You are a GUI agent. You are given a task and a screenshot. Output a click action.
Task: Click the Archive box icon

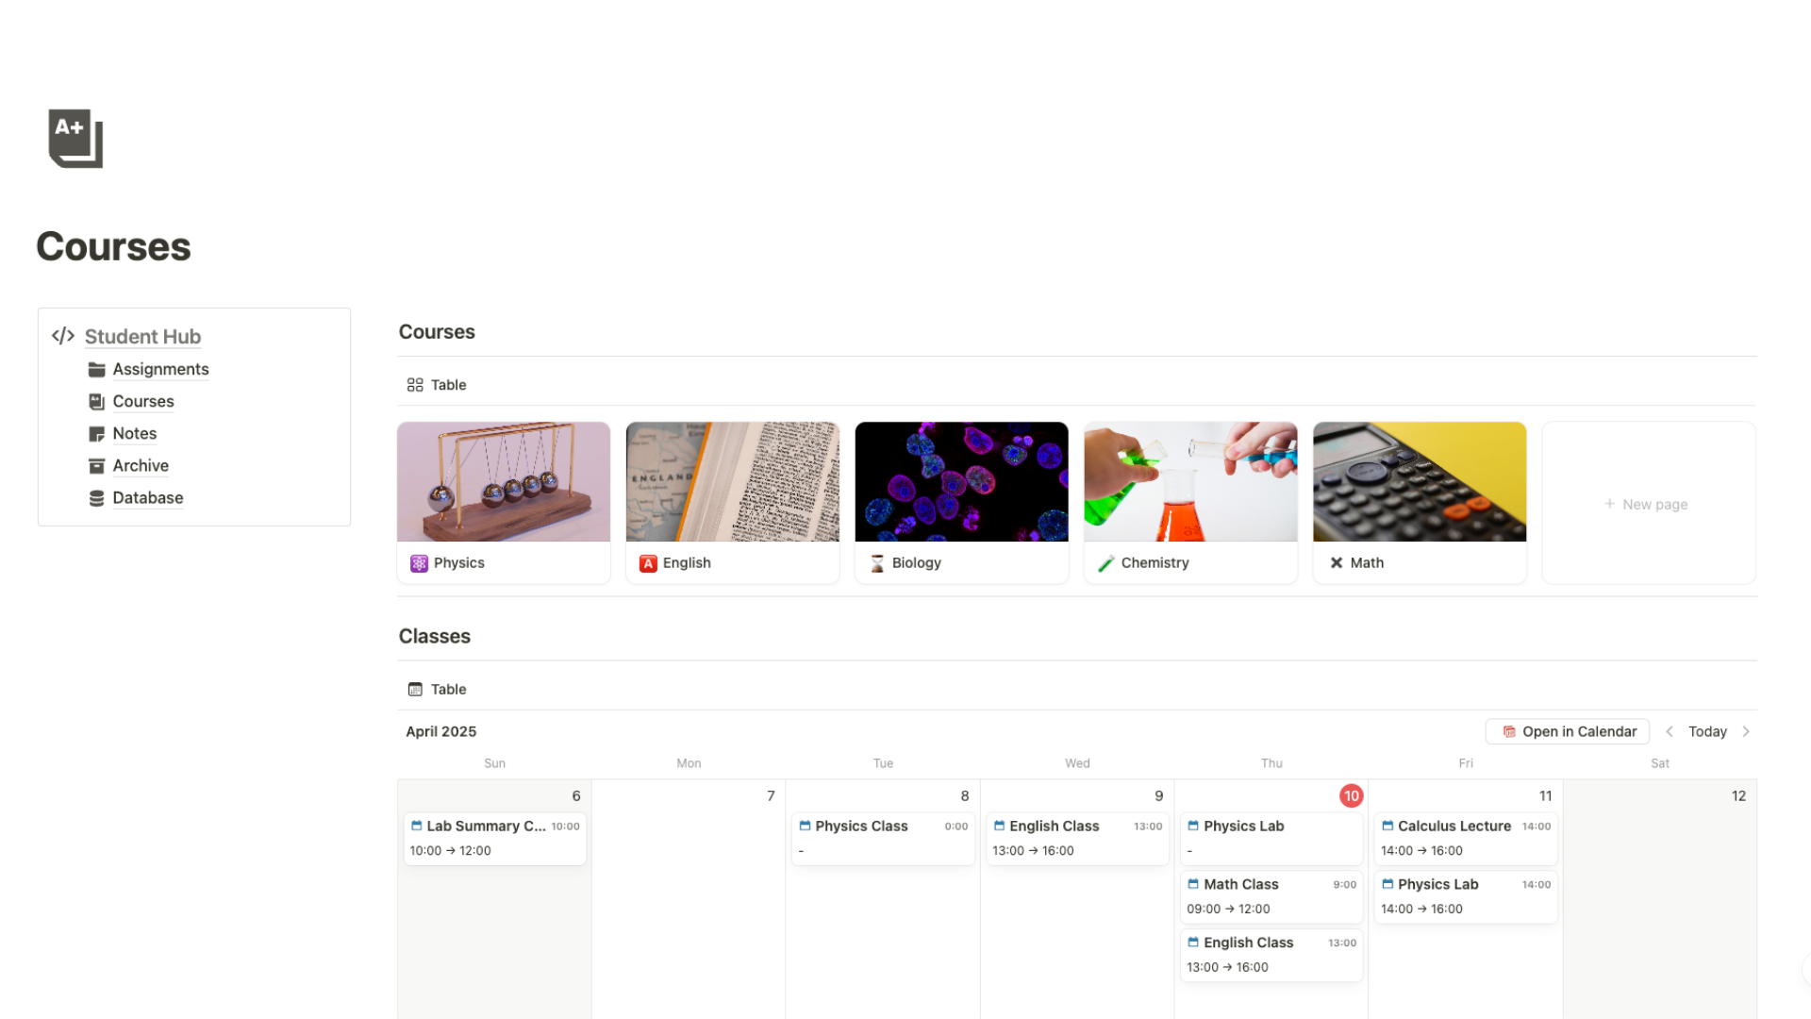[97, 465]
